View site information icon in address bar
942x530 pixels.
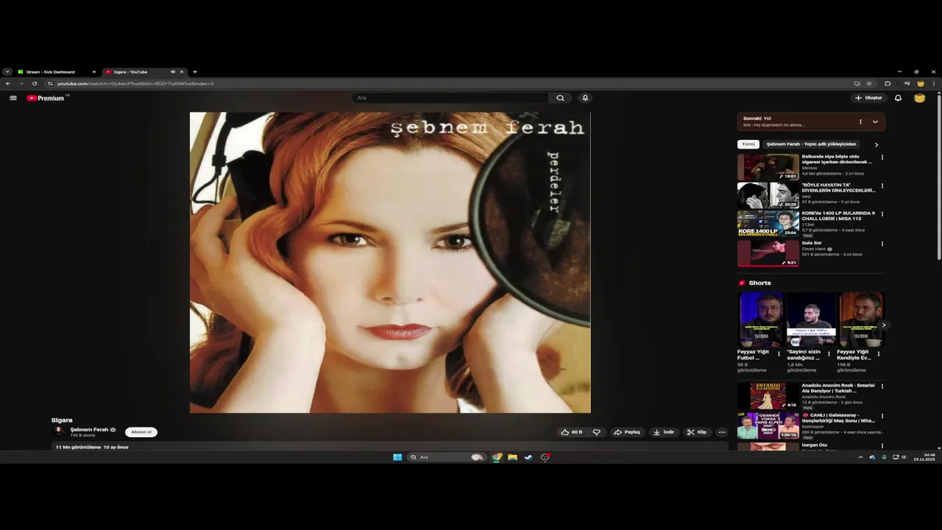click(x=50, y=83)
